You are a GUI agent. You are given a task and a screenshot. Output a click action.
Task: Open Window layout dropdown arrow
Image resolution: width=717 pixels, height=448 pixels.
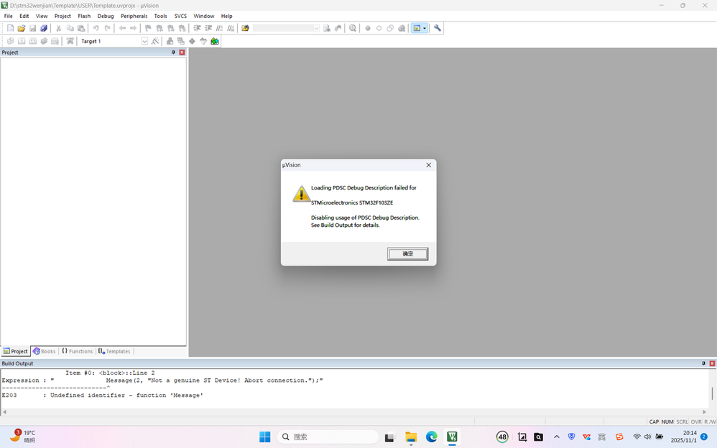pyautogui.click(x=425, y=28)
